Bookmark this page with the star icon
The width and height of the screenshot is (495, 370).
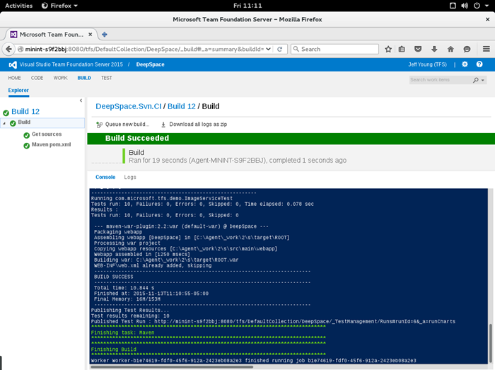(x=388, y=49)
